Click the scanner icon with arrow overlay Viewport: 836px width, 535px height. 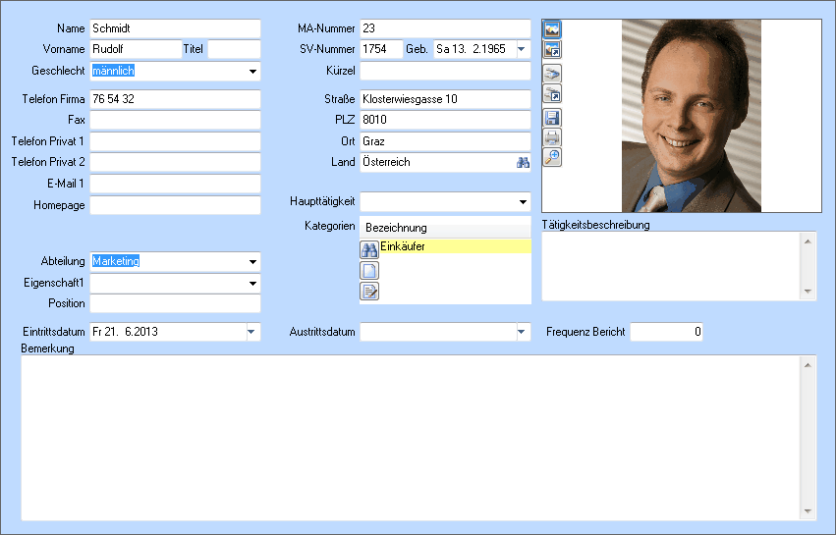pos(552,94)
